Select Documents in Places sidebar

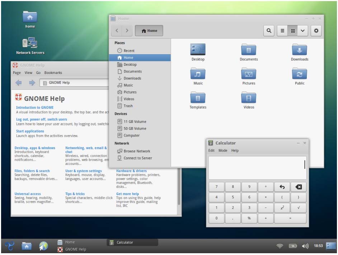tap(140, 71)
